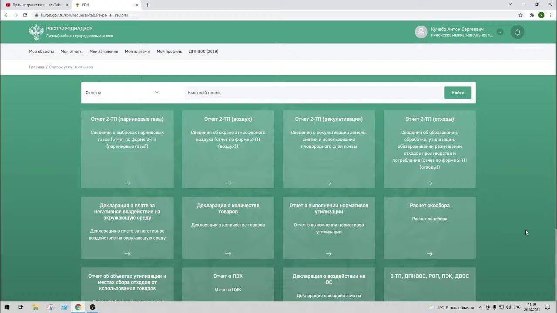Close the РПН browser tab
The image size is (557, 313).
pyautogui.click(x=136, y=5)
